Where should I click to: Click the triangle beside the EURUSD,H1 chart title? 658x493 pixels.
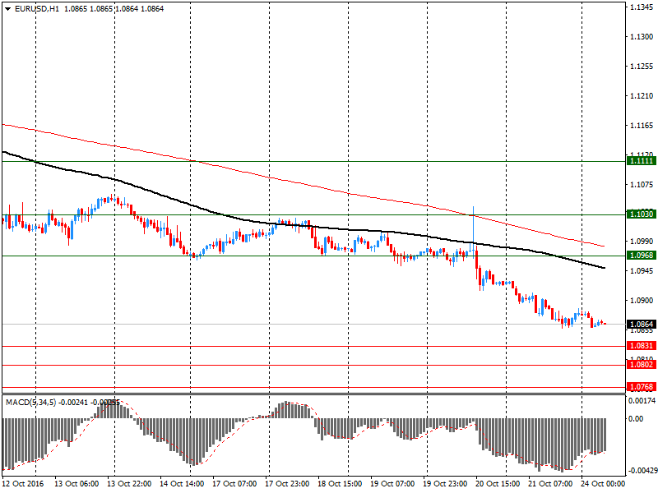point(7,9)
